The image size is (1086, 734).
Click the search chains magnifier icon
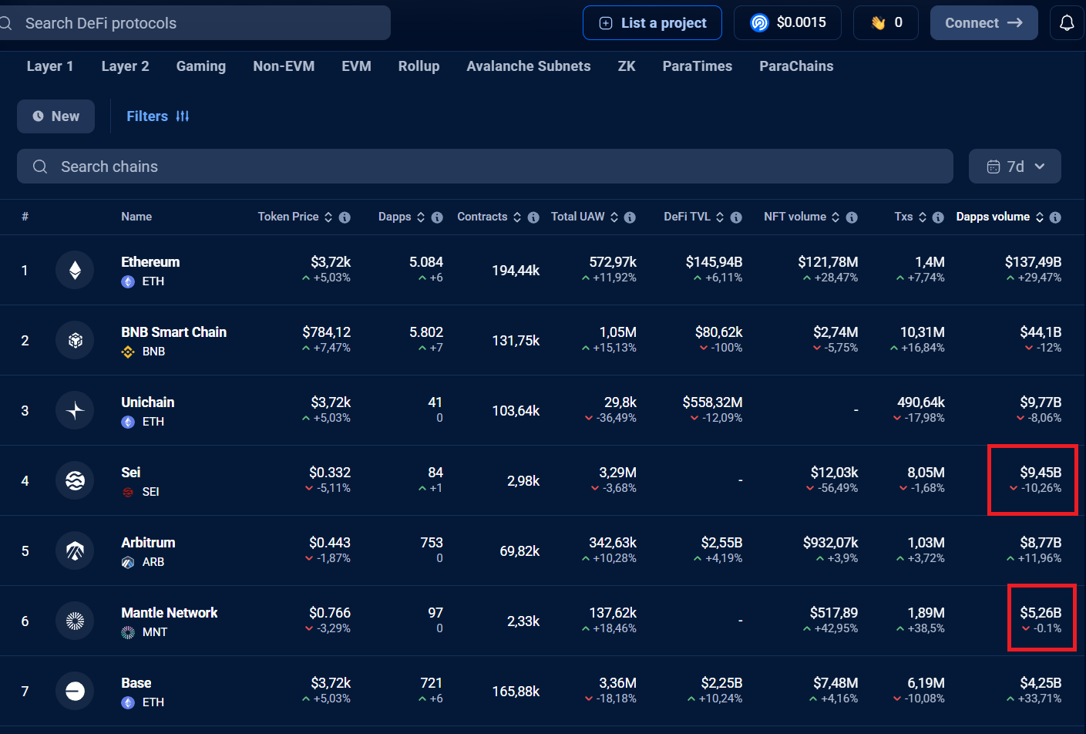40,167
